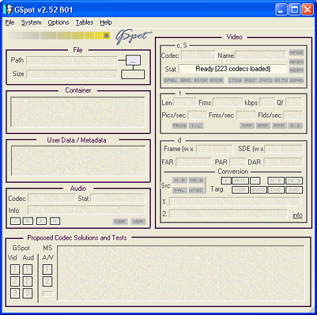Click the minus button in Conversion

point(255,181)
